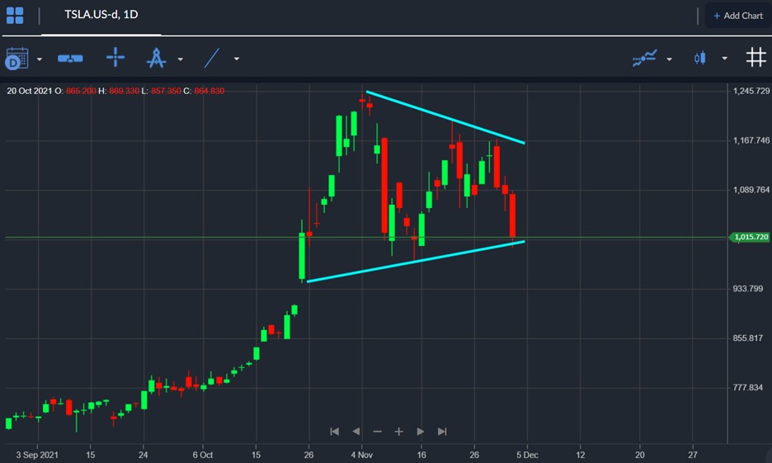Select the candlestick chart type icon
This screenshot has height=463, width=772.
pos(699,58)
